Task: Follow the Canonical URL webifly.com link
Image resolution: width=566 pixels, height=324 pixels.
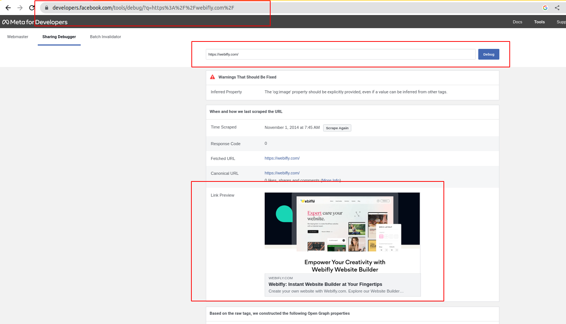Action: [282, 173]
